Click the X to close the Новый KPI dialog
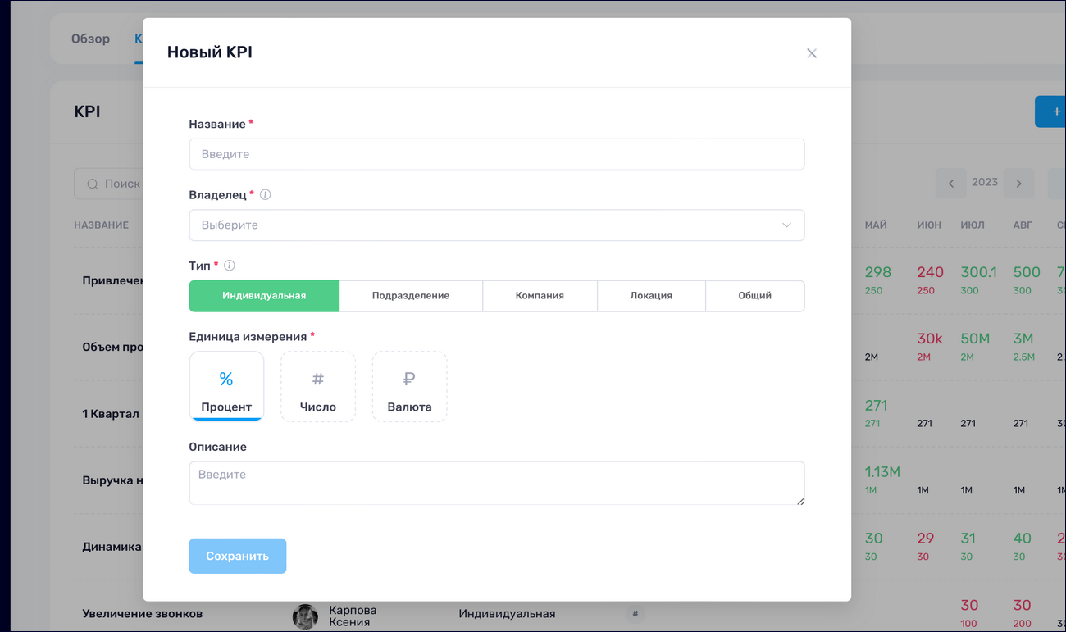 (x=811, y=52)
